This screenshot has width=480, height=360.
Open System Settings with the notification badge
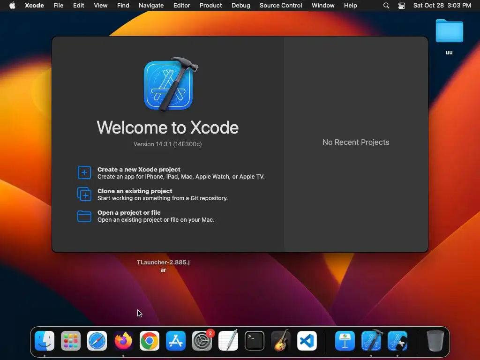pyautogui.click(x=202, y=341)
